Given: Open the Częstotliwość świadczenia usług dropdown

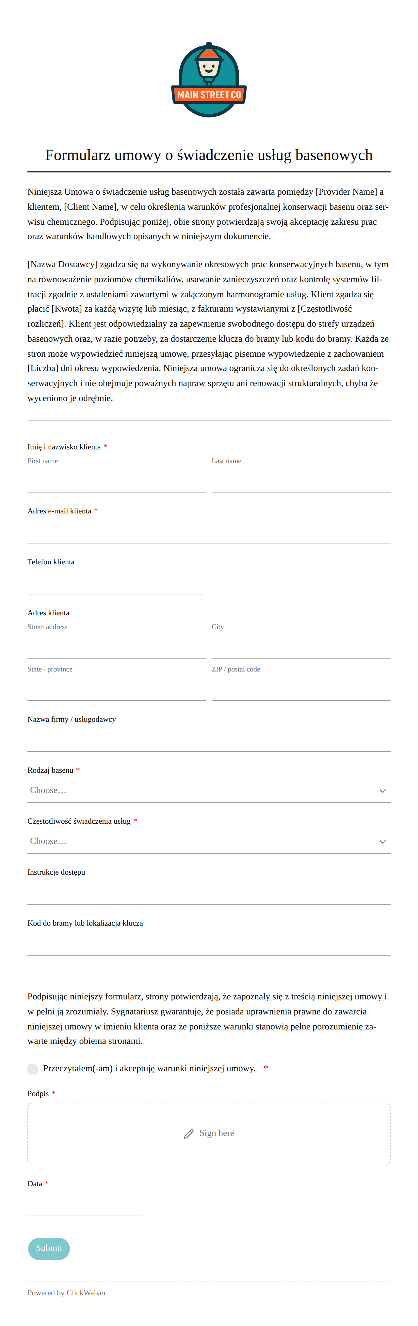Looking at the screenshot, I should [209, 841].
